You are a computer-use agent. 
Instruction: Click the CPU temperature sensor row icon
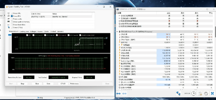click(x=120, y=34)
